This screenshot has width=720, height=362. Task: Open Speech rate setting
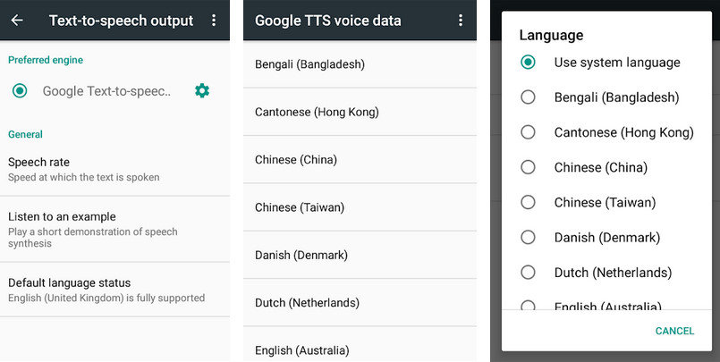tap(114, 169)
